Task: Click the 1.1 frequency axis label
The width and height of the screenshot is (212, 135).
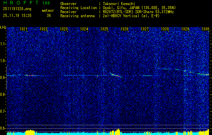Action: [3, 44]
